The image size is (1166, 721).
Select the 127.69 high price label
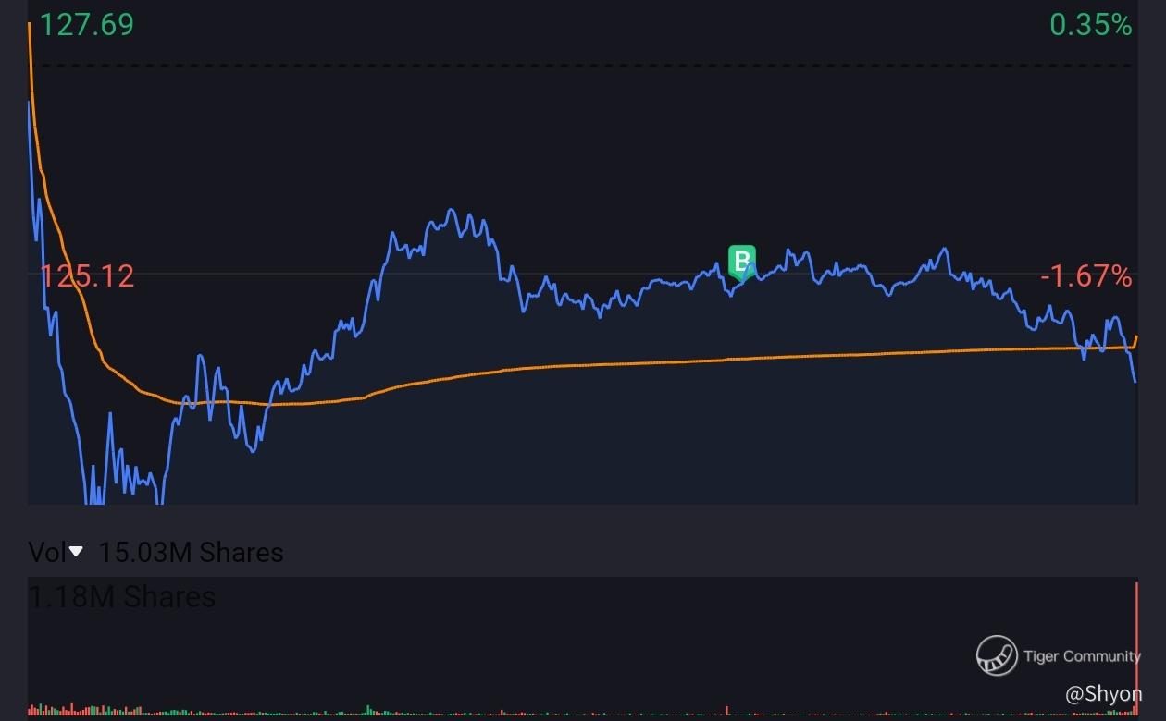pyautogui.click(x=87, y=25)
